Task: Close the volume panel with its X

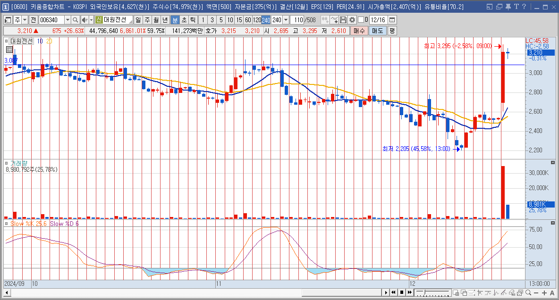Action: coord(553,162)
